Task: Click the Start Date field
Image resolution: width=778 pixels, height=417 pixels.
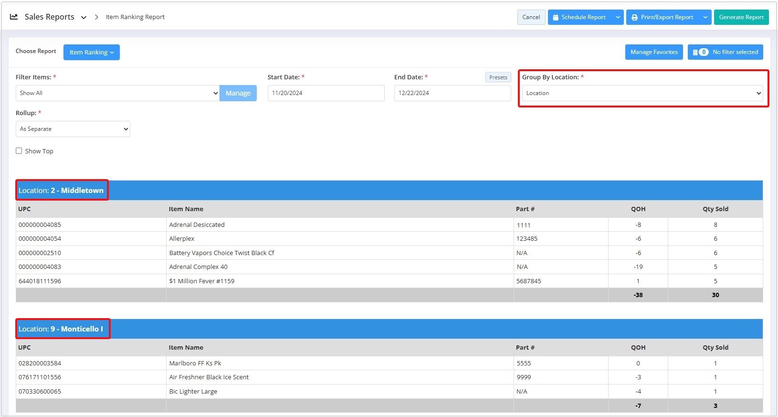Action: (x=326, y=93)
